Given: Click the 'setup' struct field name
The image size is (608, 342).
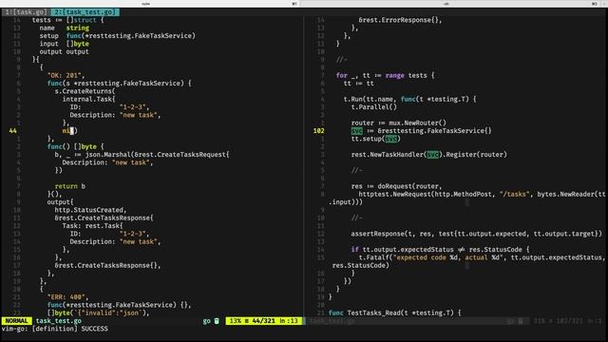Looking at the screenshot, I should click(48, 36).
